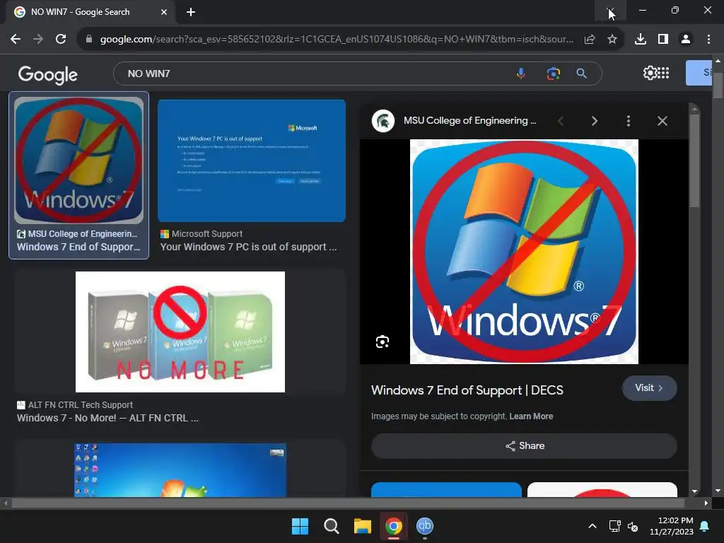724x543 pixels.
Task: Click 'Windows 7 End of Support | DECS' heading
Action: click(x=467, y=390)
